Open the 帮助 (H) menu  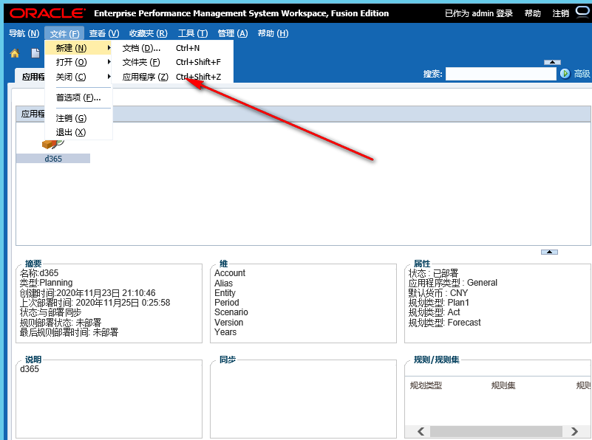(x=273, y=33)
